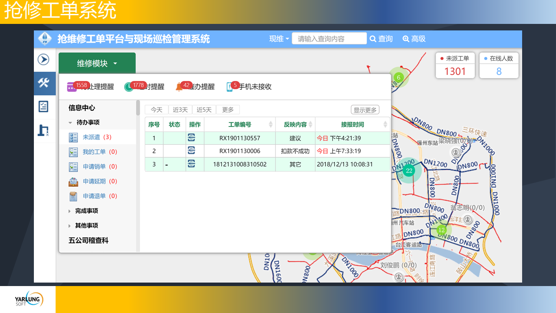The image size is (556, 313).
Task: Expand the sidebar with the arrow icon
Action: [x=43, y=59]
